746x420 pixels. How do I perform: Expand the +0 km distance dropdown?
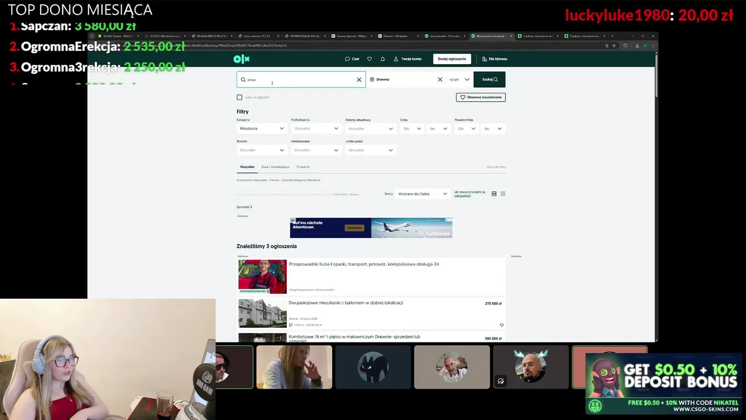pos(459,79)
